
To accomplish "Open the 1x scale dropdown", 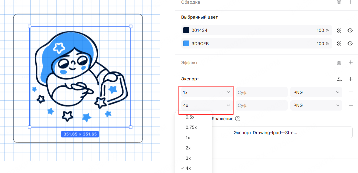I will click(206, 92).
